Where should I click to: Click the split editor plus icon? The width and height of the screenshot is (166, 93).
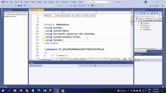132,13
